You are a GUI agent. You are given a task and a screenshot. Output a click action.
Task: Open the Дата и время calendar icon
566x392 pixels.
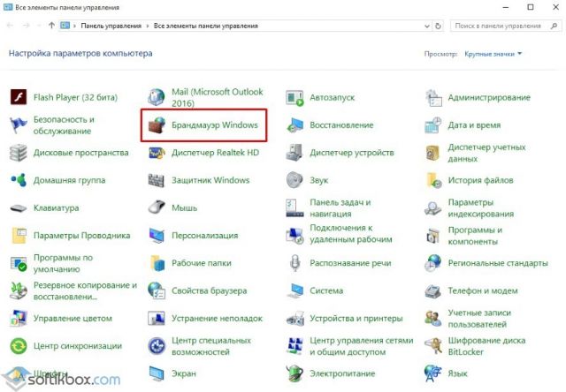(433, 125)
